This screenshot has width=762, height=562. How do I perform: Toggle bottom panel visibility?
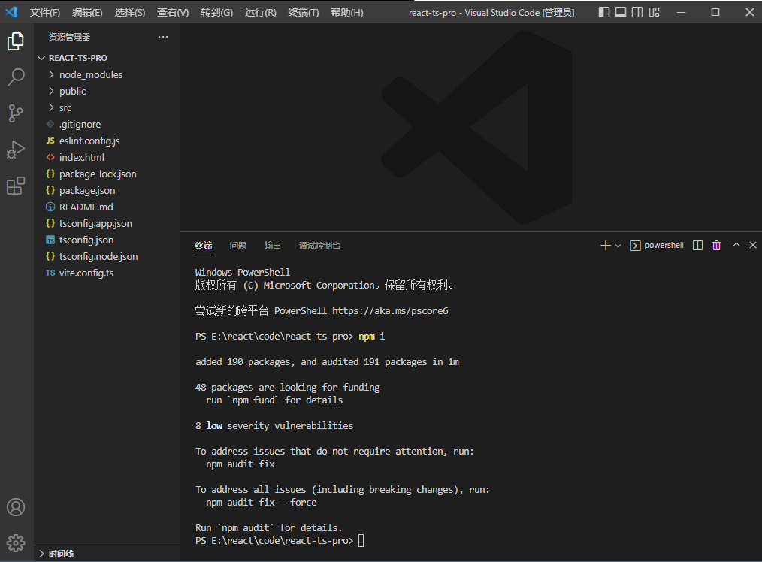click(621, 12)
